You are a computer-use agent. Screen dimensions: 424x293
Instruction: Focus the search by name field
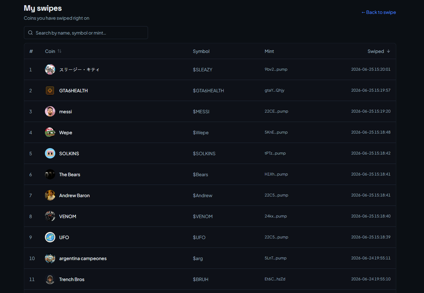click(86, 33)
